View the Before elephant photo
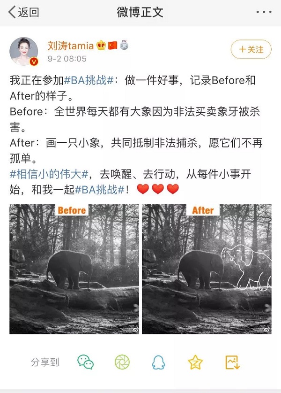This screenshot has width=281, height=393. pyautogui.click(x=74, y=269)
